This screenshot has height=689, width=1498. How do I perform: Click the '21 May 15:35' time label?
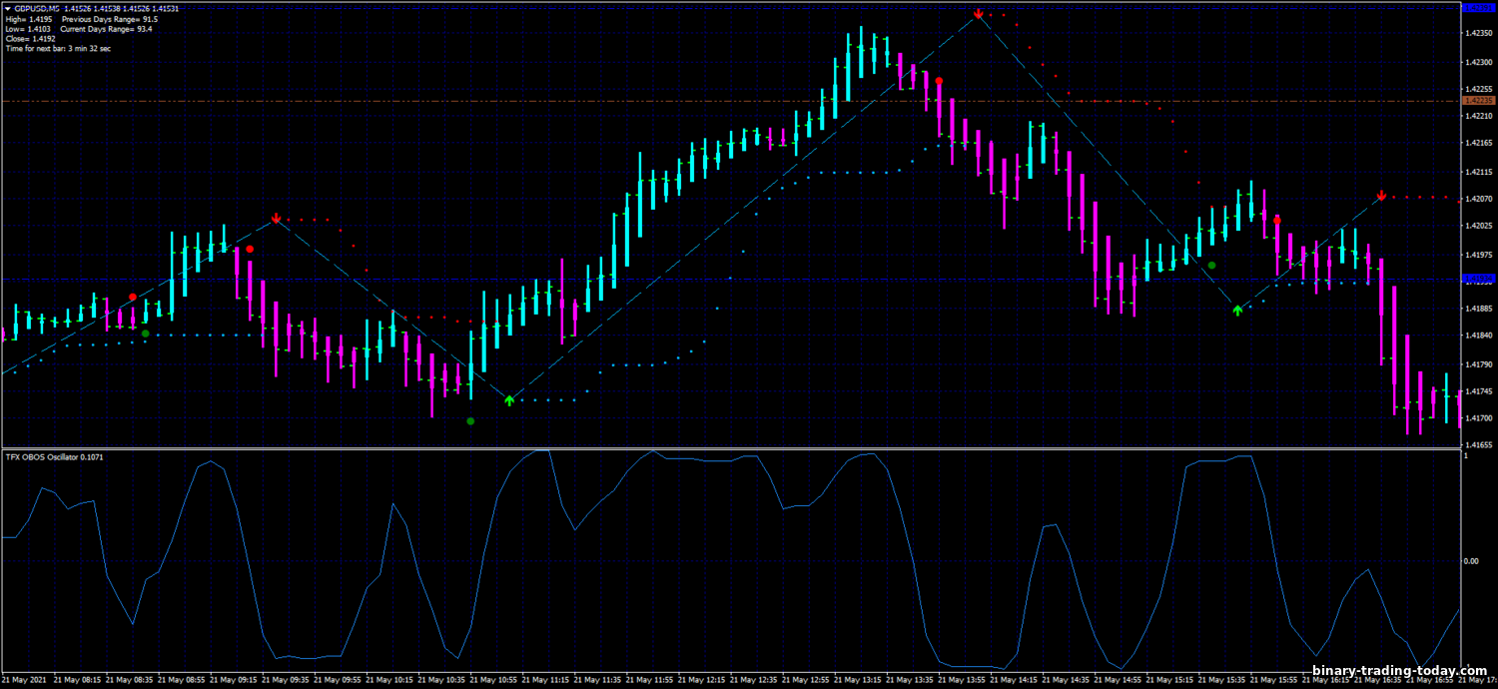1220,681
